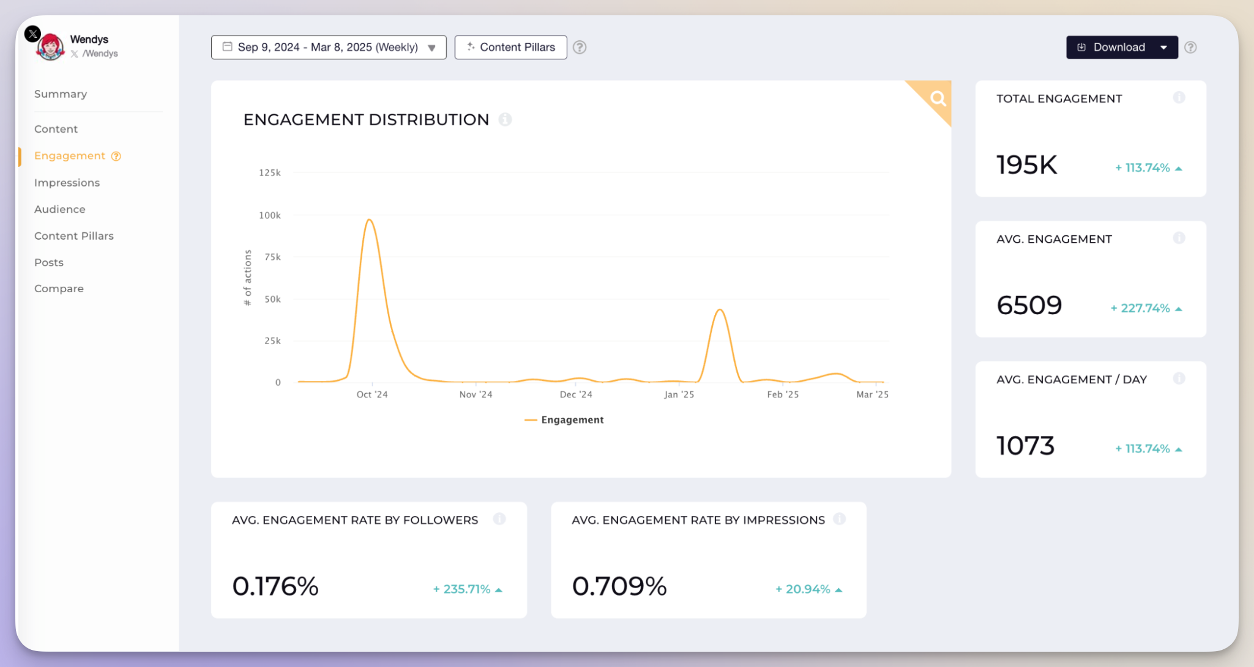Go to the Summary section
The width and height of the screenshot is (1254, 667).
[x=61, y=94]
